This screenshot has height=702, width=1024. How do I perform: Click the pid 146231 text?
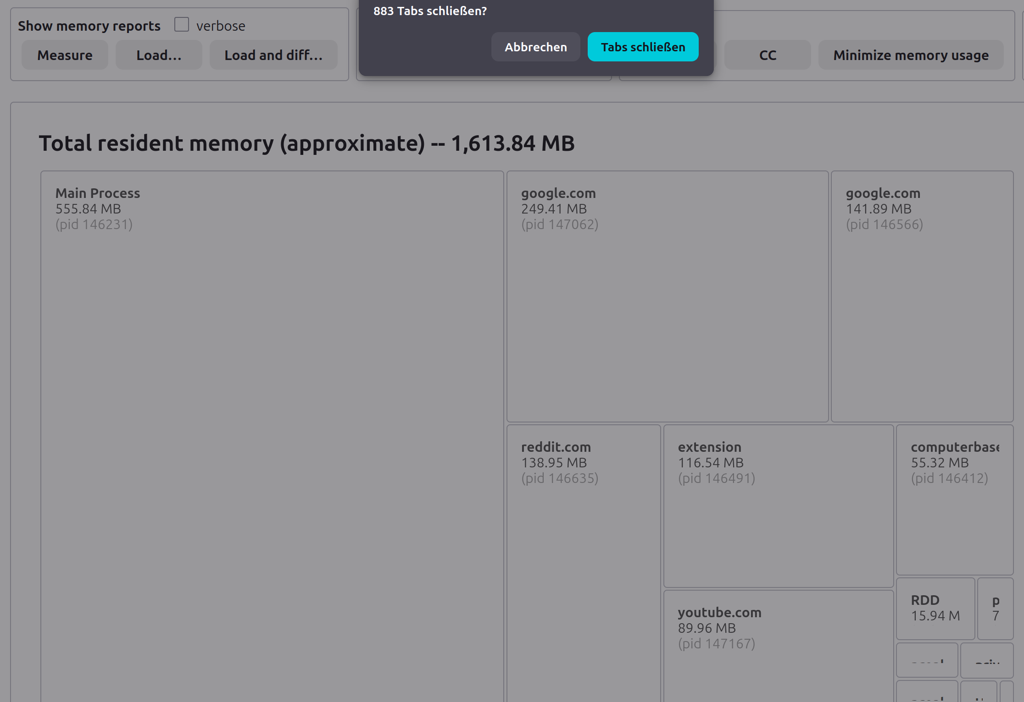pos(94,225)
